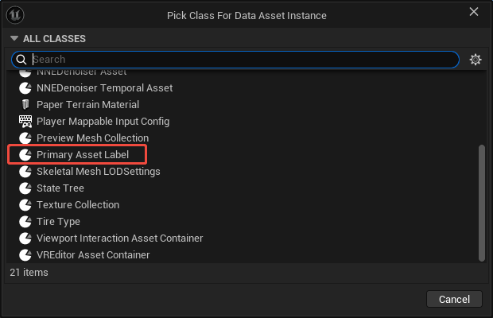The width and height of the screenshot is (493, 318).
Task: Collapse the ALL CLASSES section
Action: 14,38
